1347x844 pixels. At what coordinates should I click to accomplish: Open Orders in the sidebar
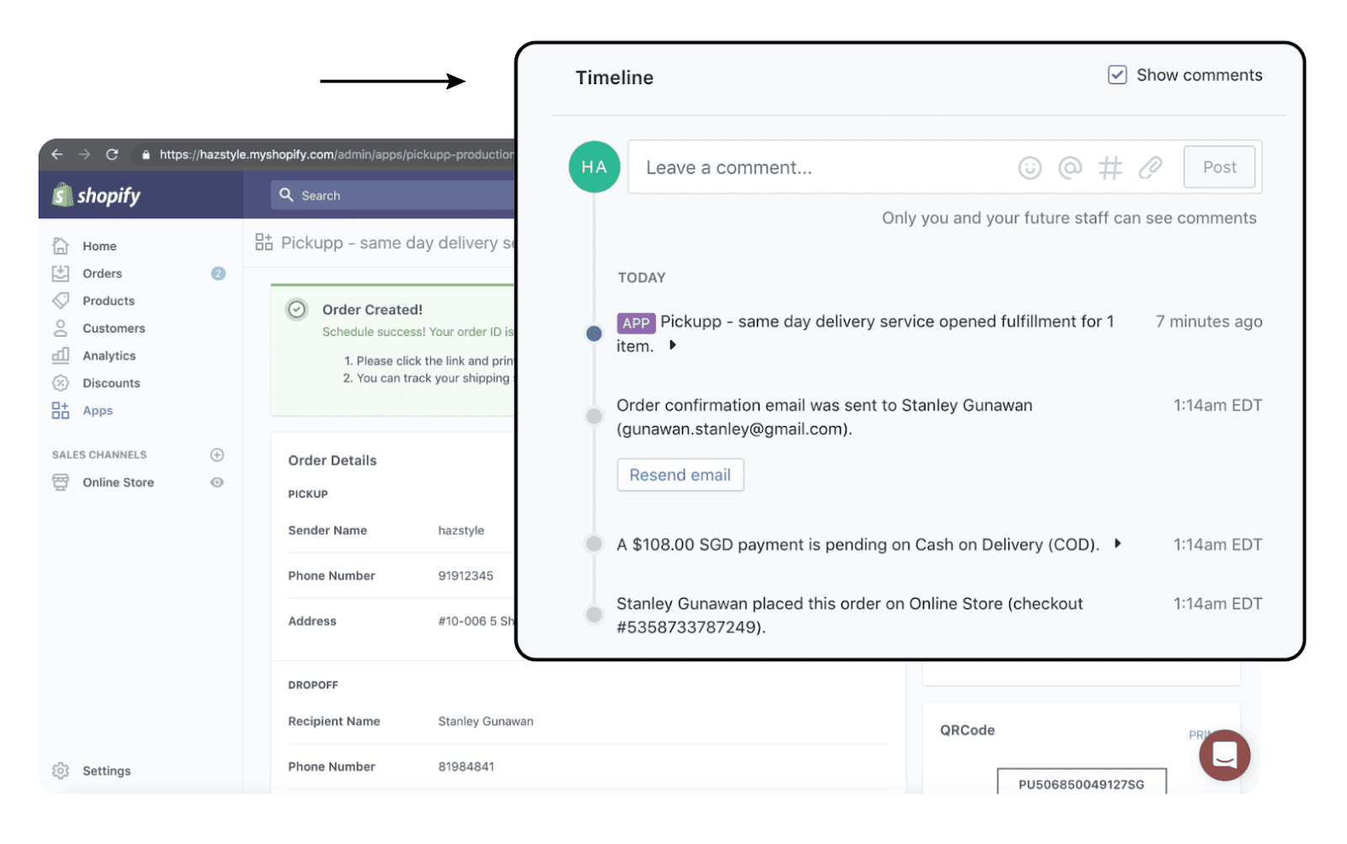102,274
